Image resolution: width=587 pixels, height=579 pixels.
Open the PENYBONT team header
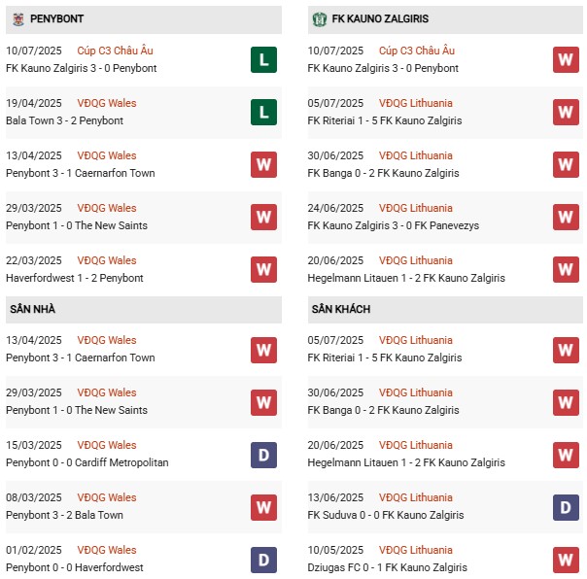point(56,18)
